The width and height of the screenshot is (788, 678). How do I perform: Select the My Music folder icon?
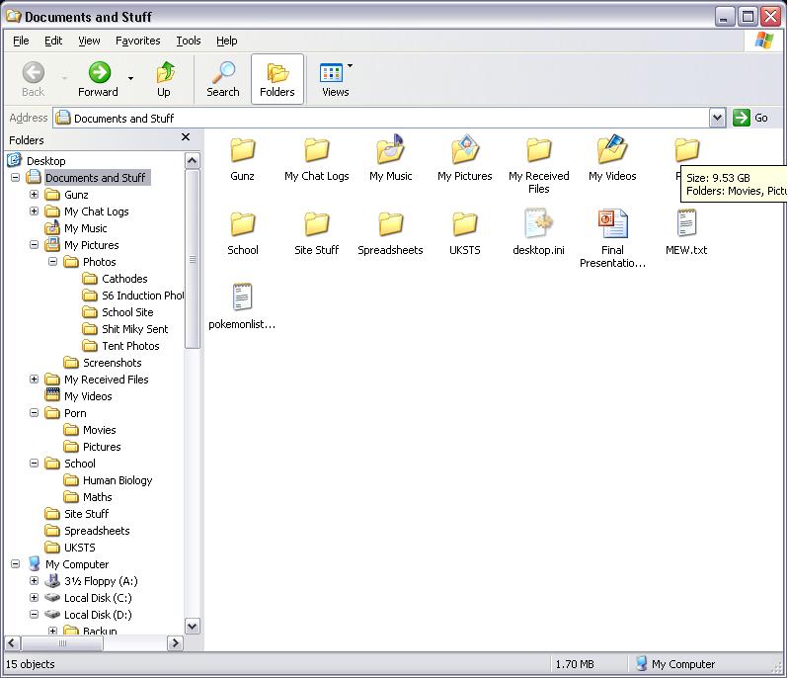click(391, 151)
